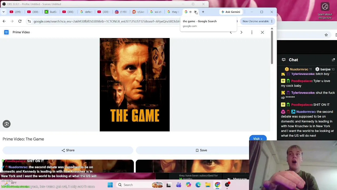Open Tylerlovescoke's profile from 'shut the' message
Screen dimensions: 337x190
tap(303, 93)
